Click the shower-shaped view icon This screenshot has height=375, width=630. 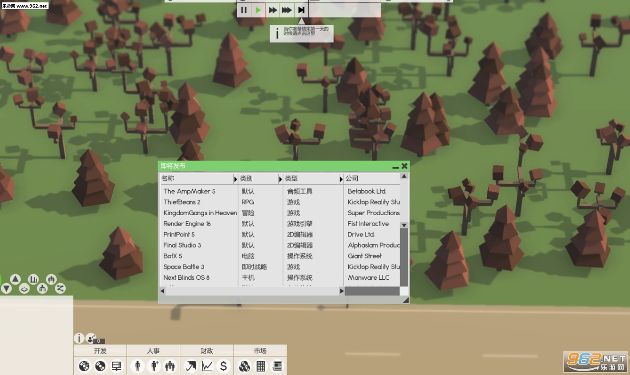(42, 288)
